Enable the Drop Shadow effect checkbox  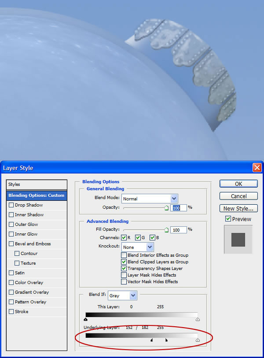[11, 205]
